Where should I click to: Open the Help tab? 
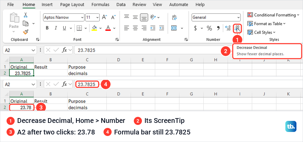[x=200, y=5]
